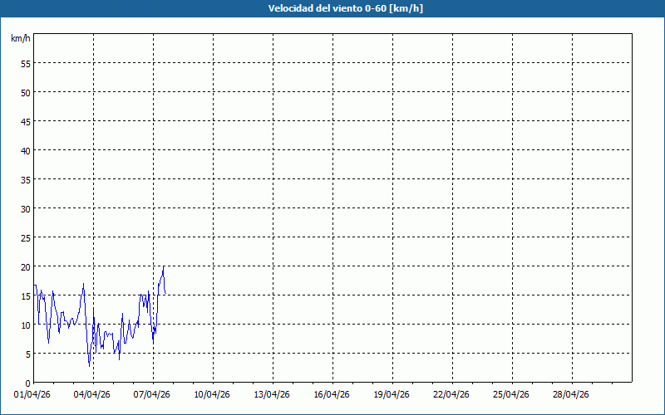Click the 19/04/26 date label
665x415 pixels.
pos(392,394)
